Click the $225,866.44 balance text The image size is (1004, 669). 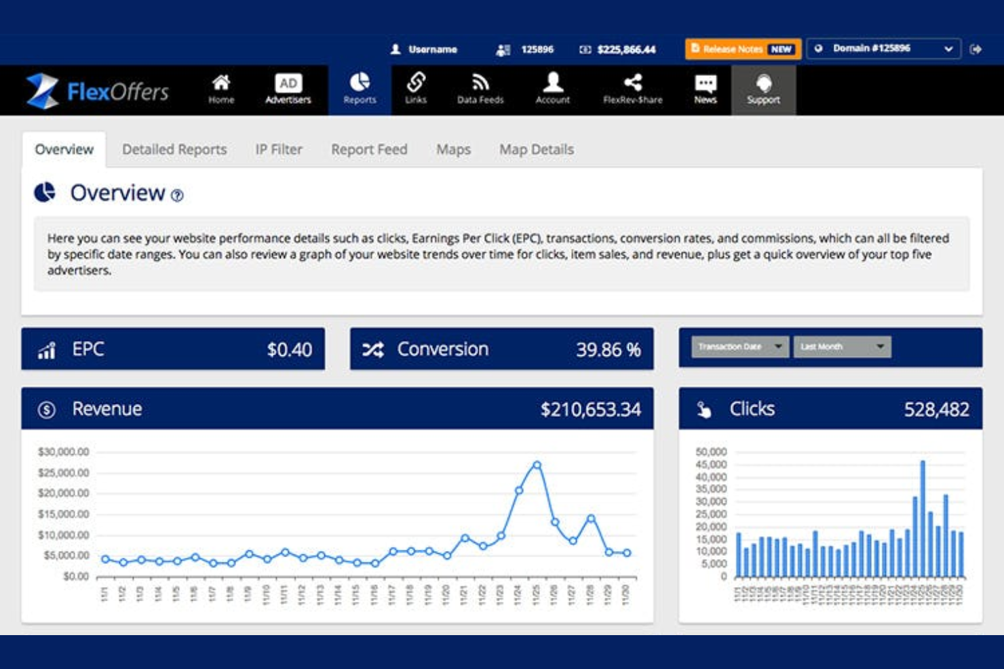[626, 49]
